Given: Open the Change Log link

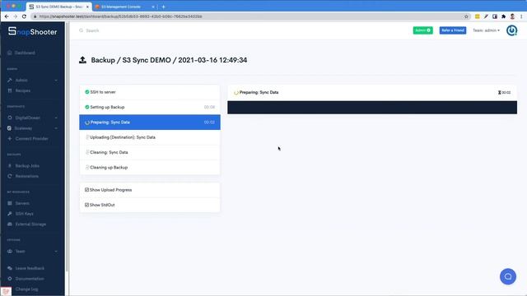Looking at the screenshot, I should [x=26, y=289].
